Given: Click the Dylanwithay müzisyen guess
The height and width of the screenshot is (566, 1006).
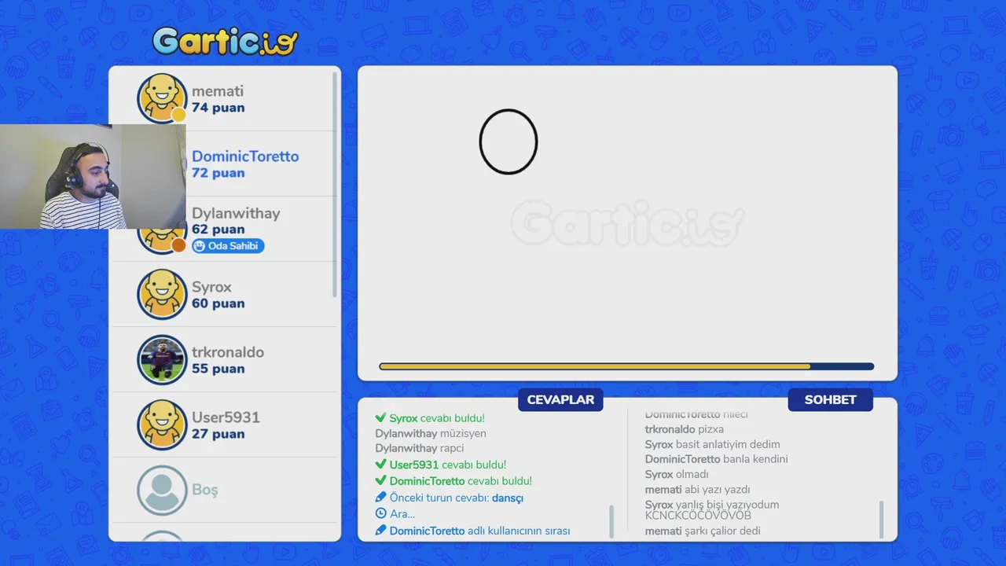Looking at the screenshot, I should (431, 433).
